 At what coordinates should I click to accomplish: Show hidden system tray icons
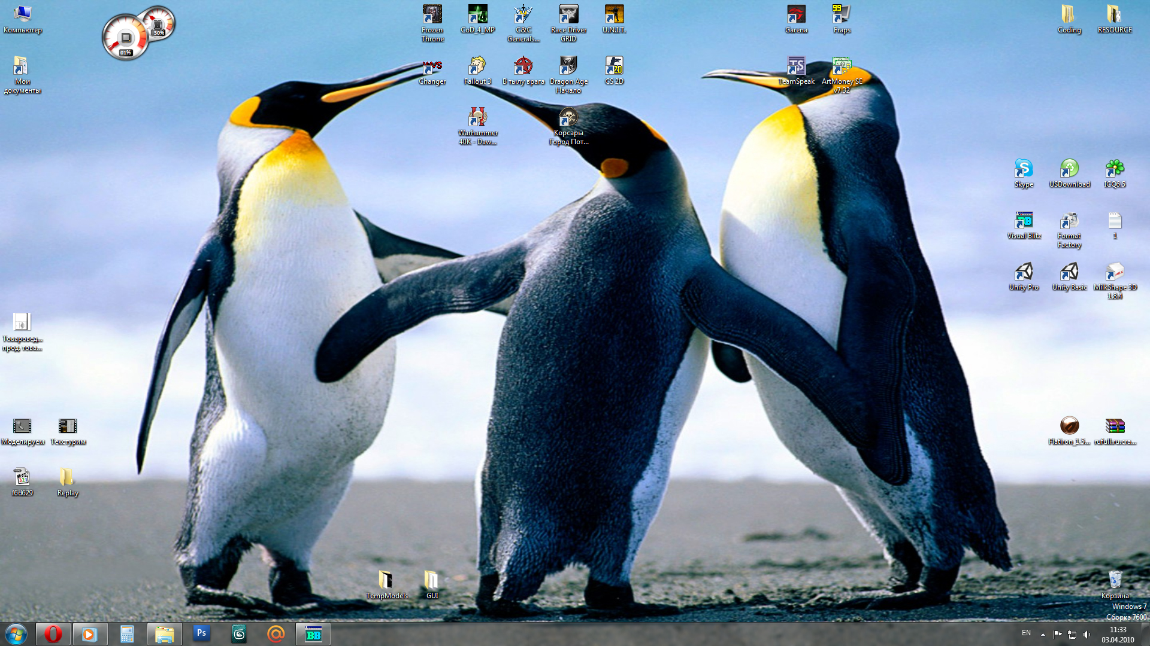pyautogui.click(x=1043, y=634)
